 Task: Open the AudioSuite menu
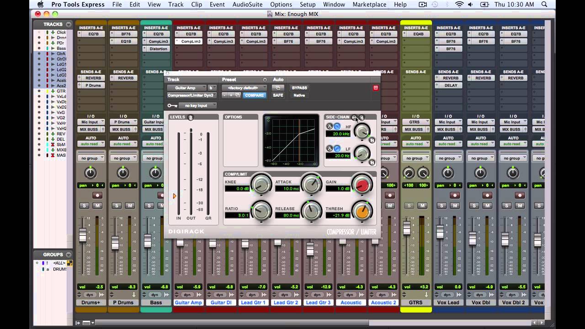248,5
